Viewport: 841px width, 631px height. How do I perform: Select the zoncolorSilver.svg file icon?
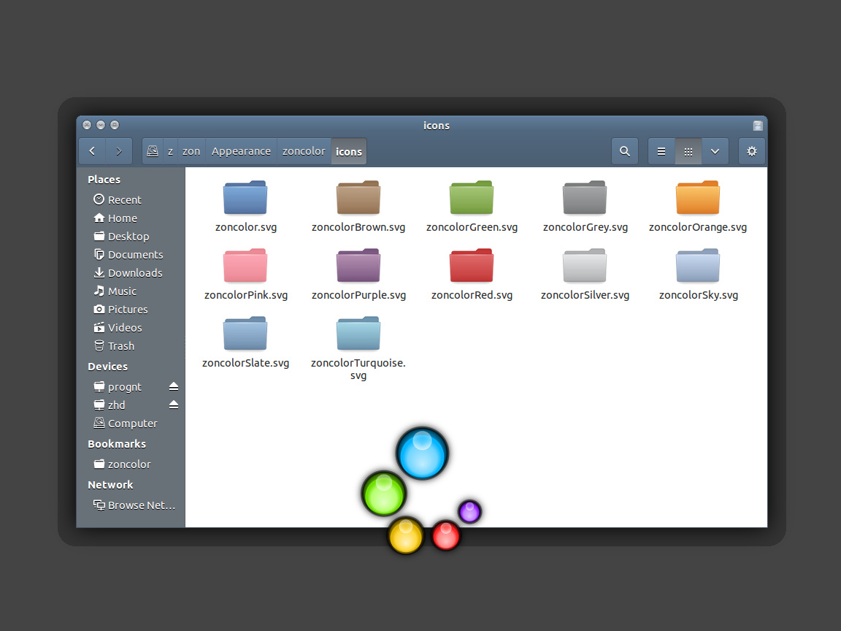click(x=585, y=265)
